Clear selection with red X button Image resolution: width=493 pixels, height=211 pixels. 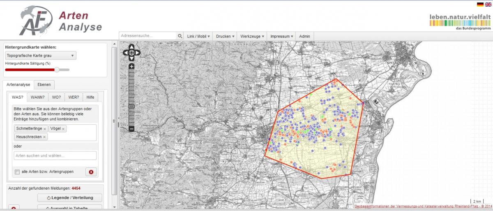coord(91,172)
